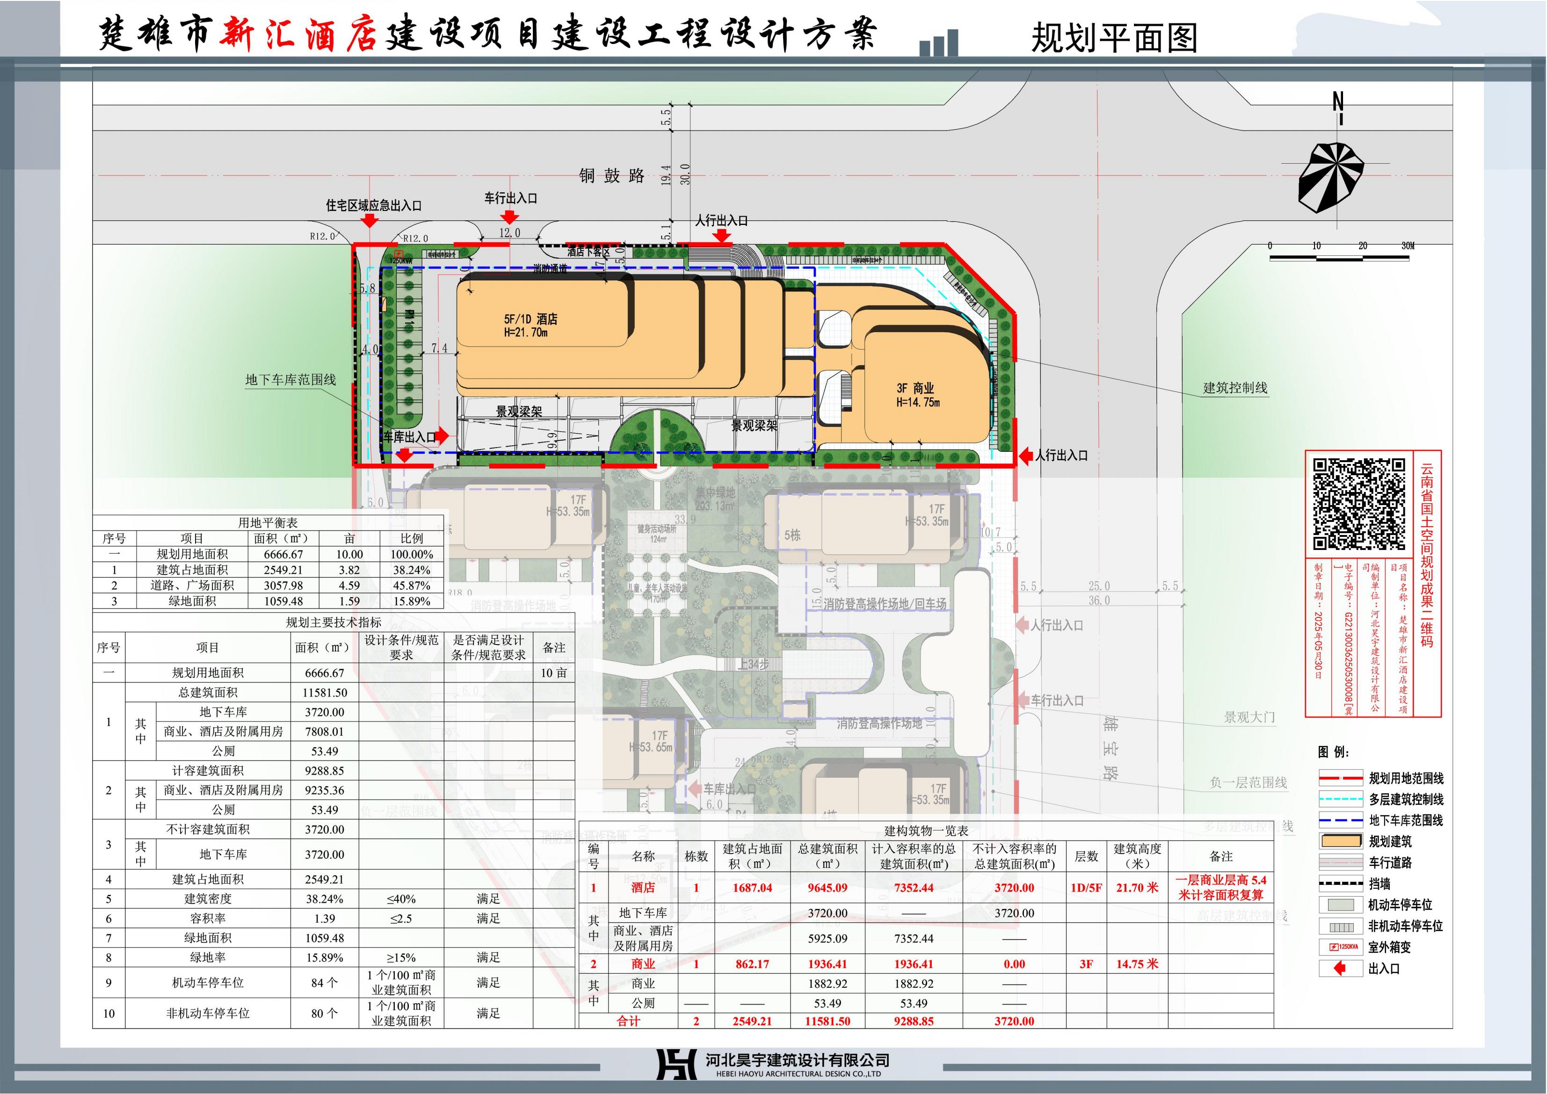The image size is (1547, 1094).
Task: Click the red arrow below 人行出入口 on the north edge
Action: click(722, 235)
